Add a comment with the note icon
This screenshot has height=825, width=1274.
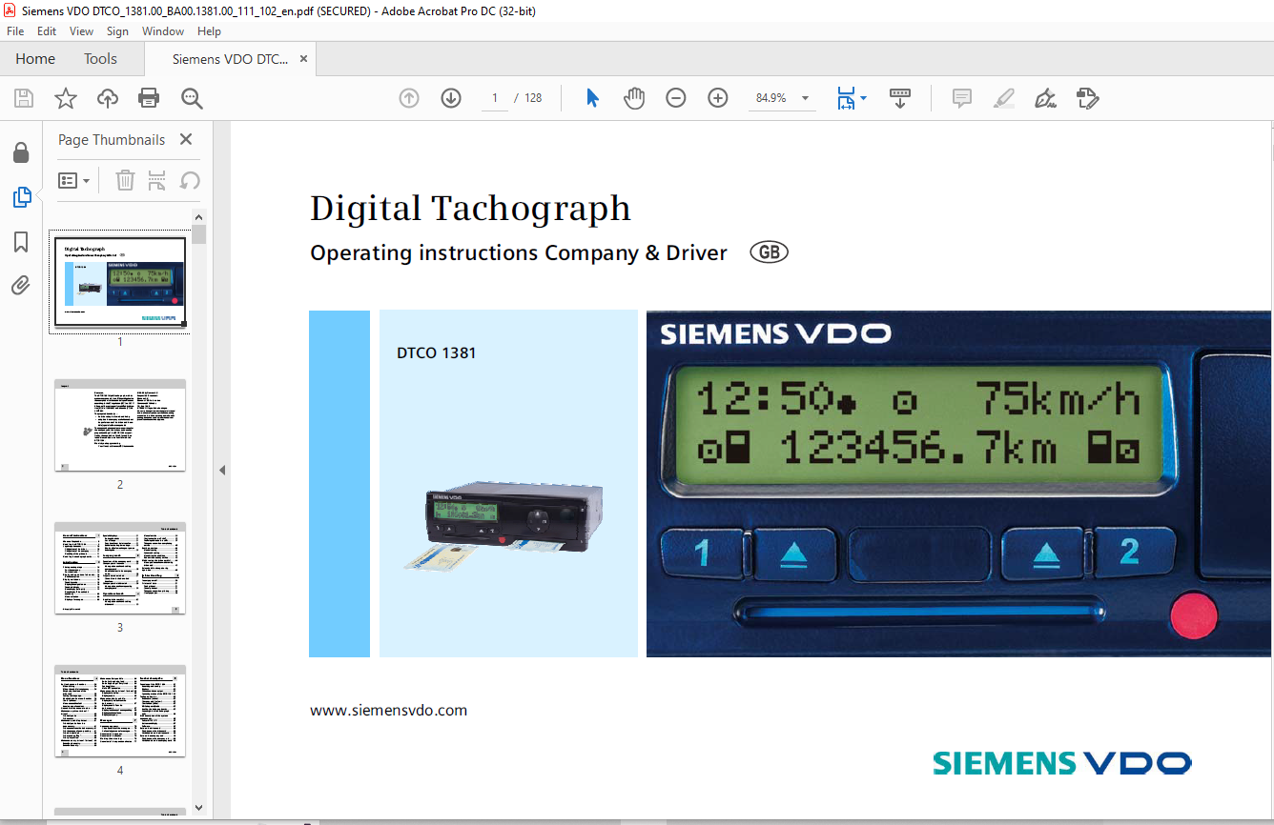click(962, 98)
